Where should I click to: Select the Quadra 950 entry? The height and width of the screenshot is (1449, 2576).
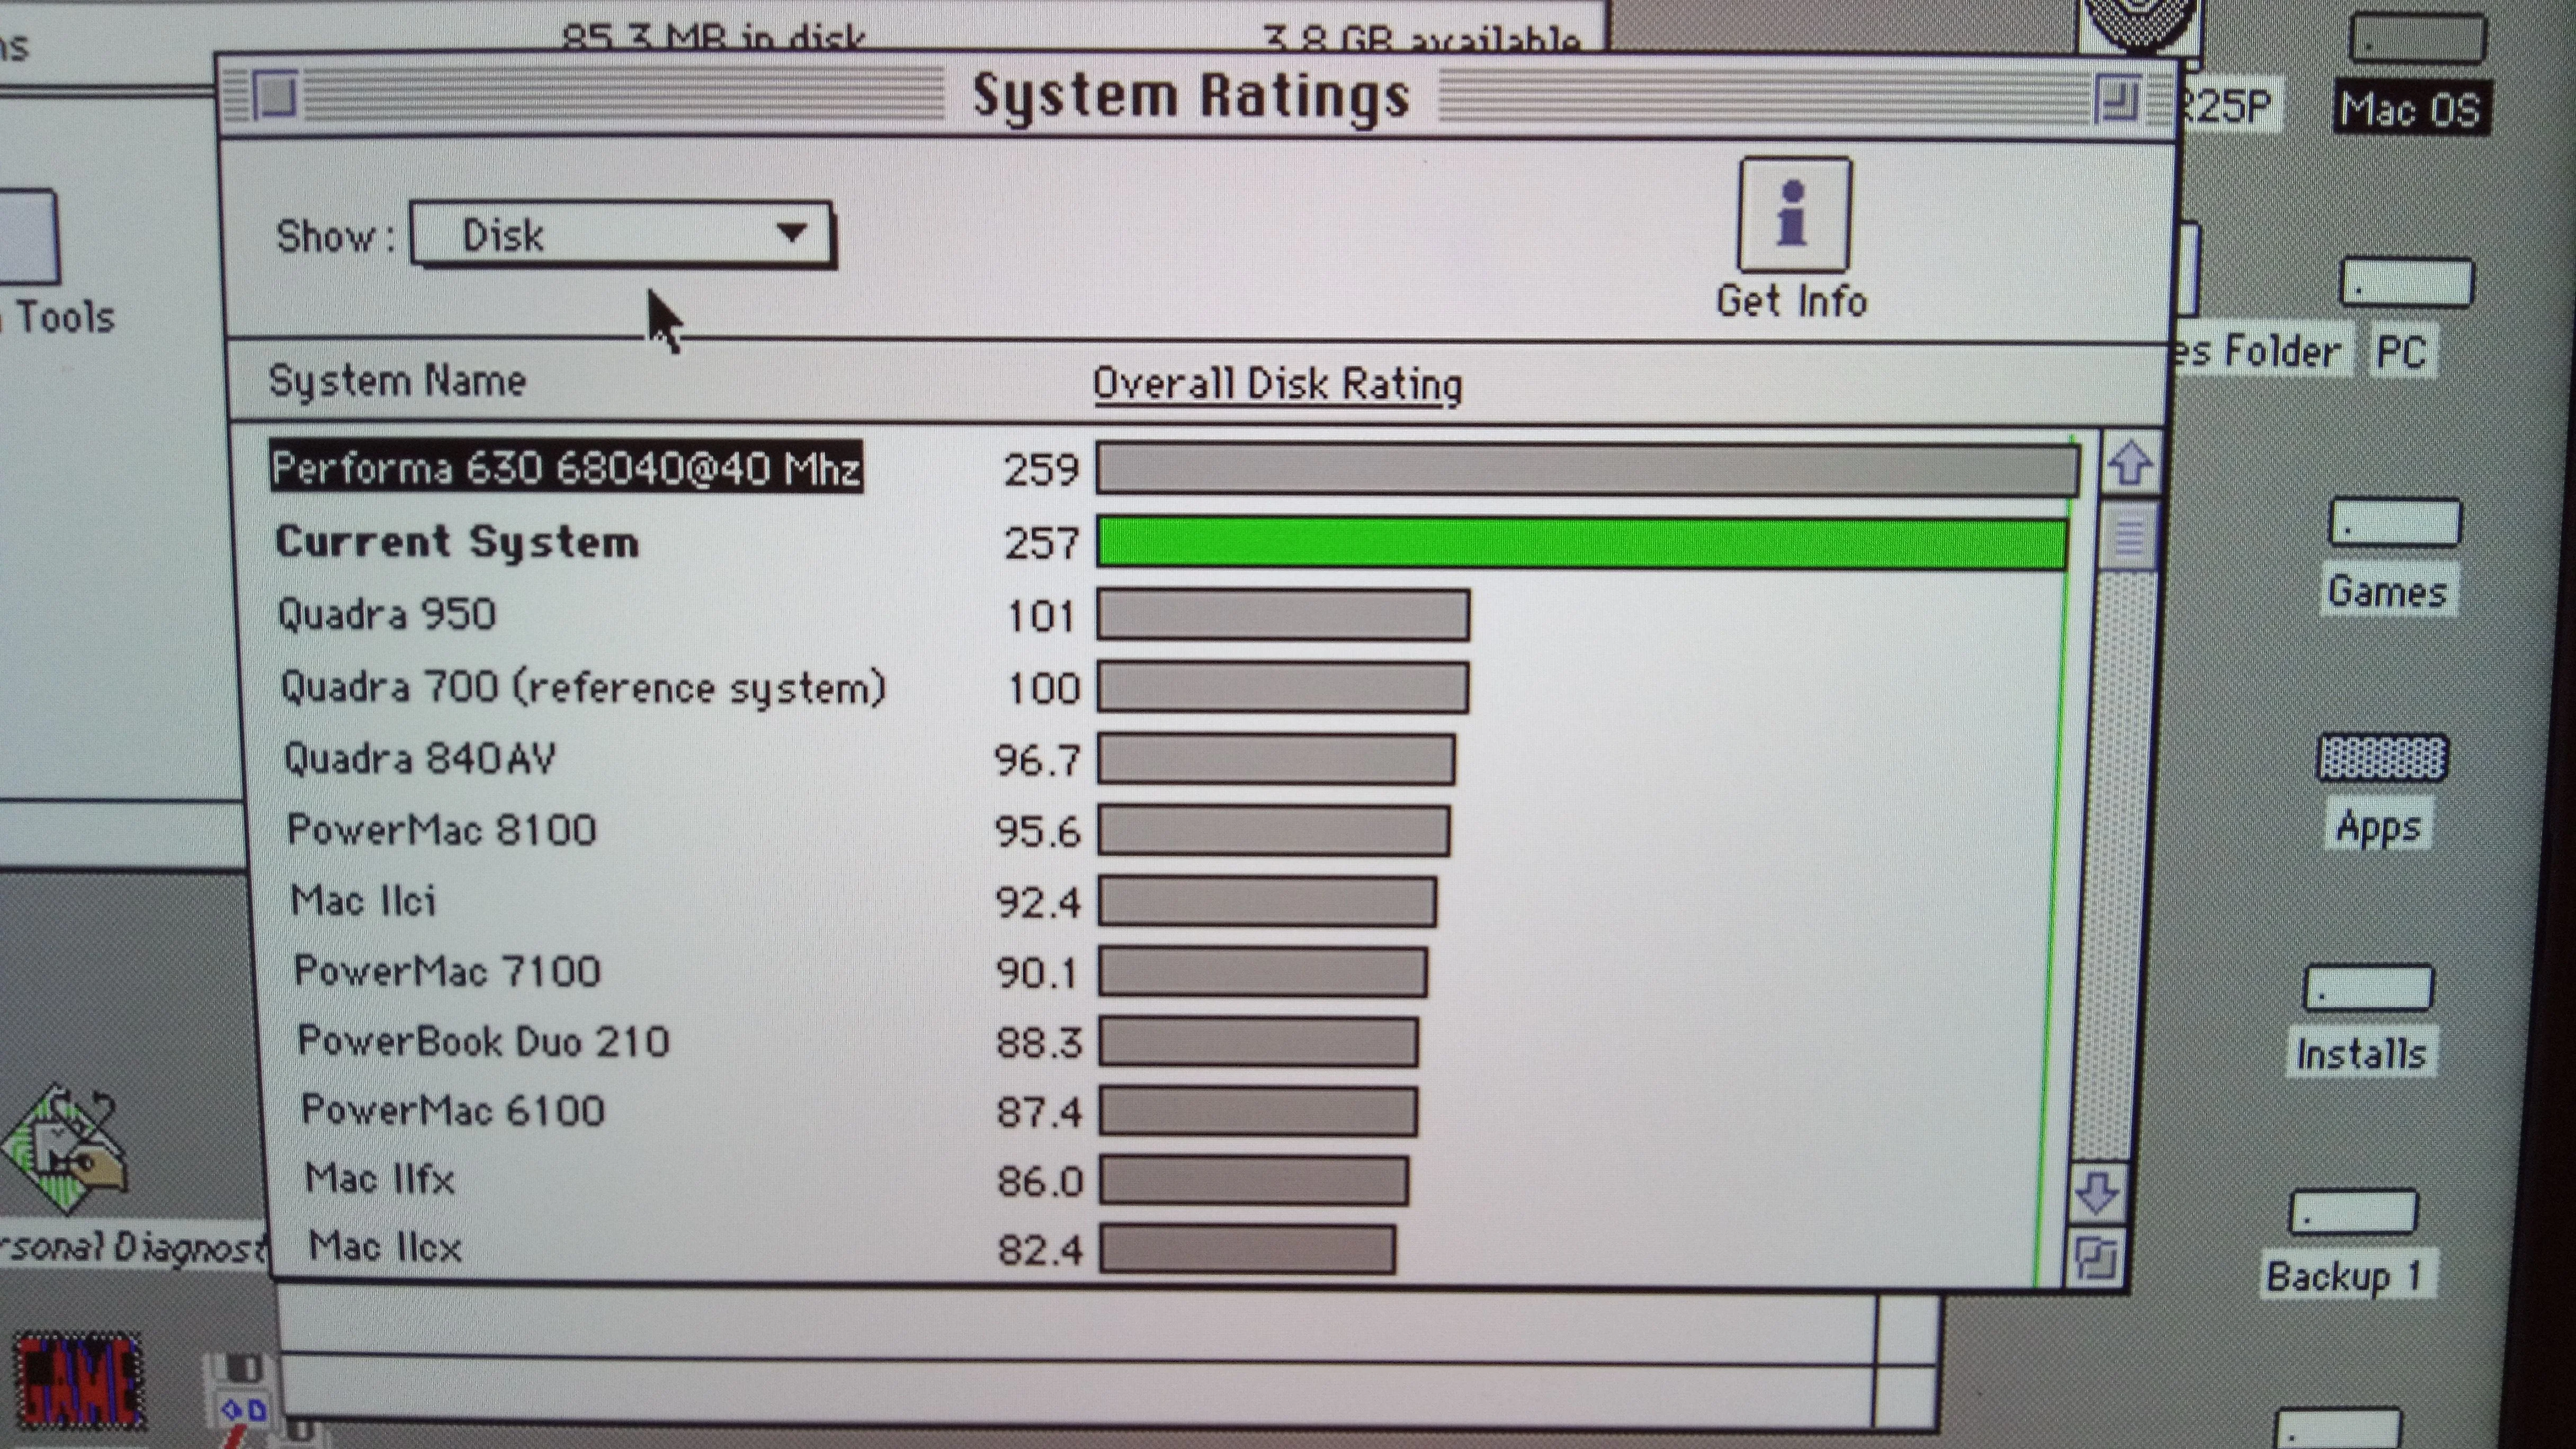(x=387, y=614)
